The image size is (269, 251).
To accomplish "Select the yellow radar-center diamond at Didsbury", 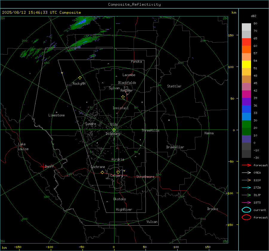I will click(114, 130).
